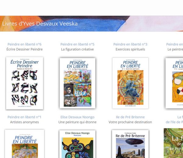Click the partially visible yellow book cover
Image resolution: width=183 pixels, height=158 pixels.
click(x=174, y=83)
